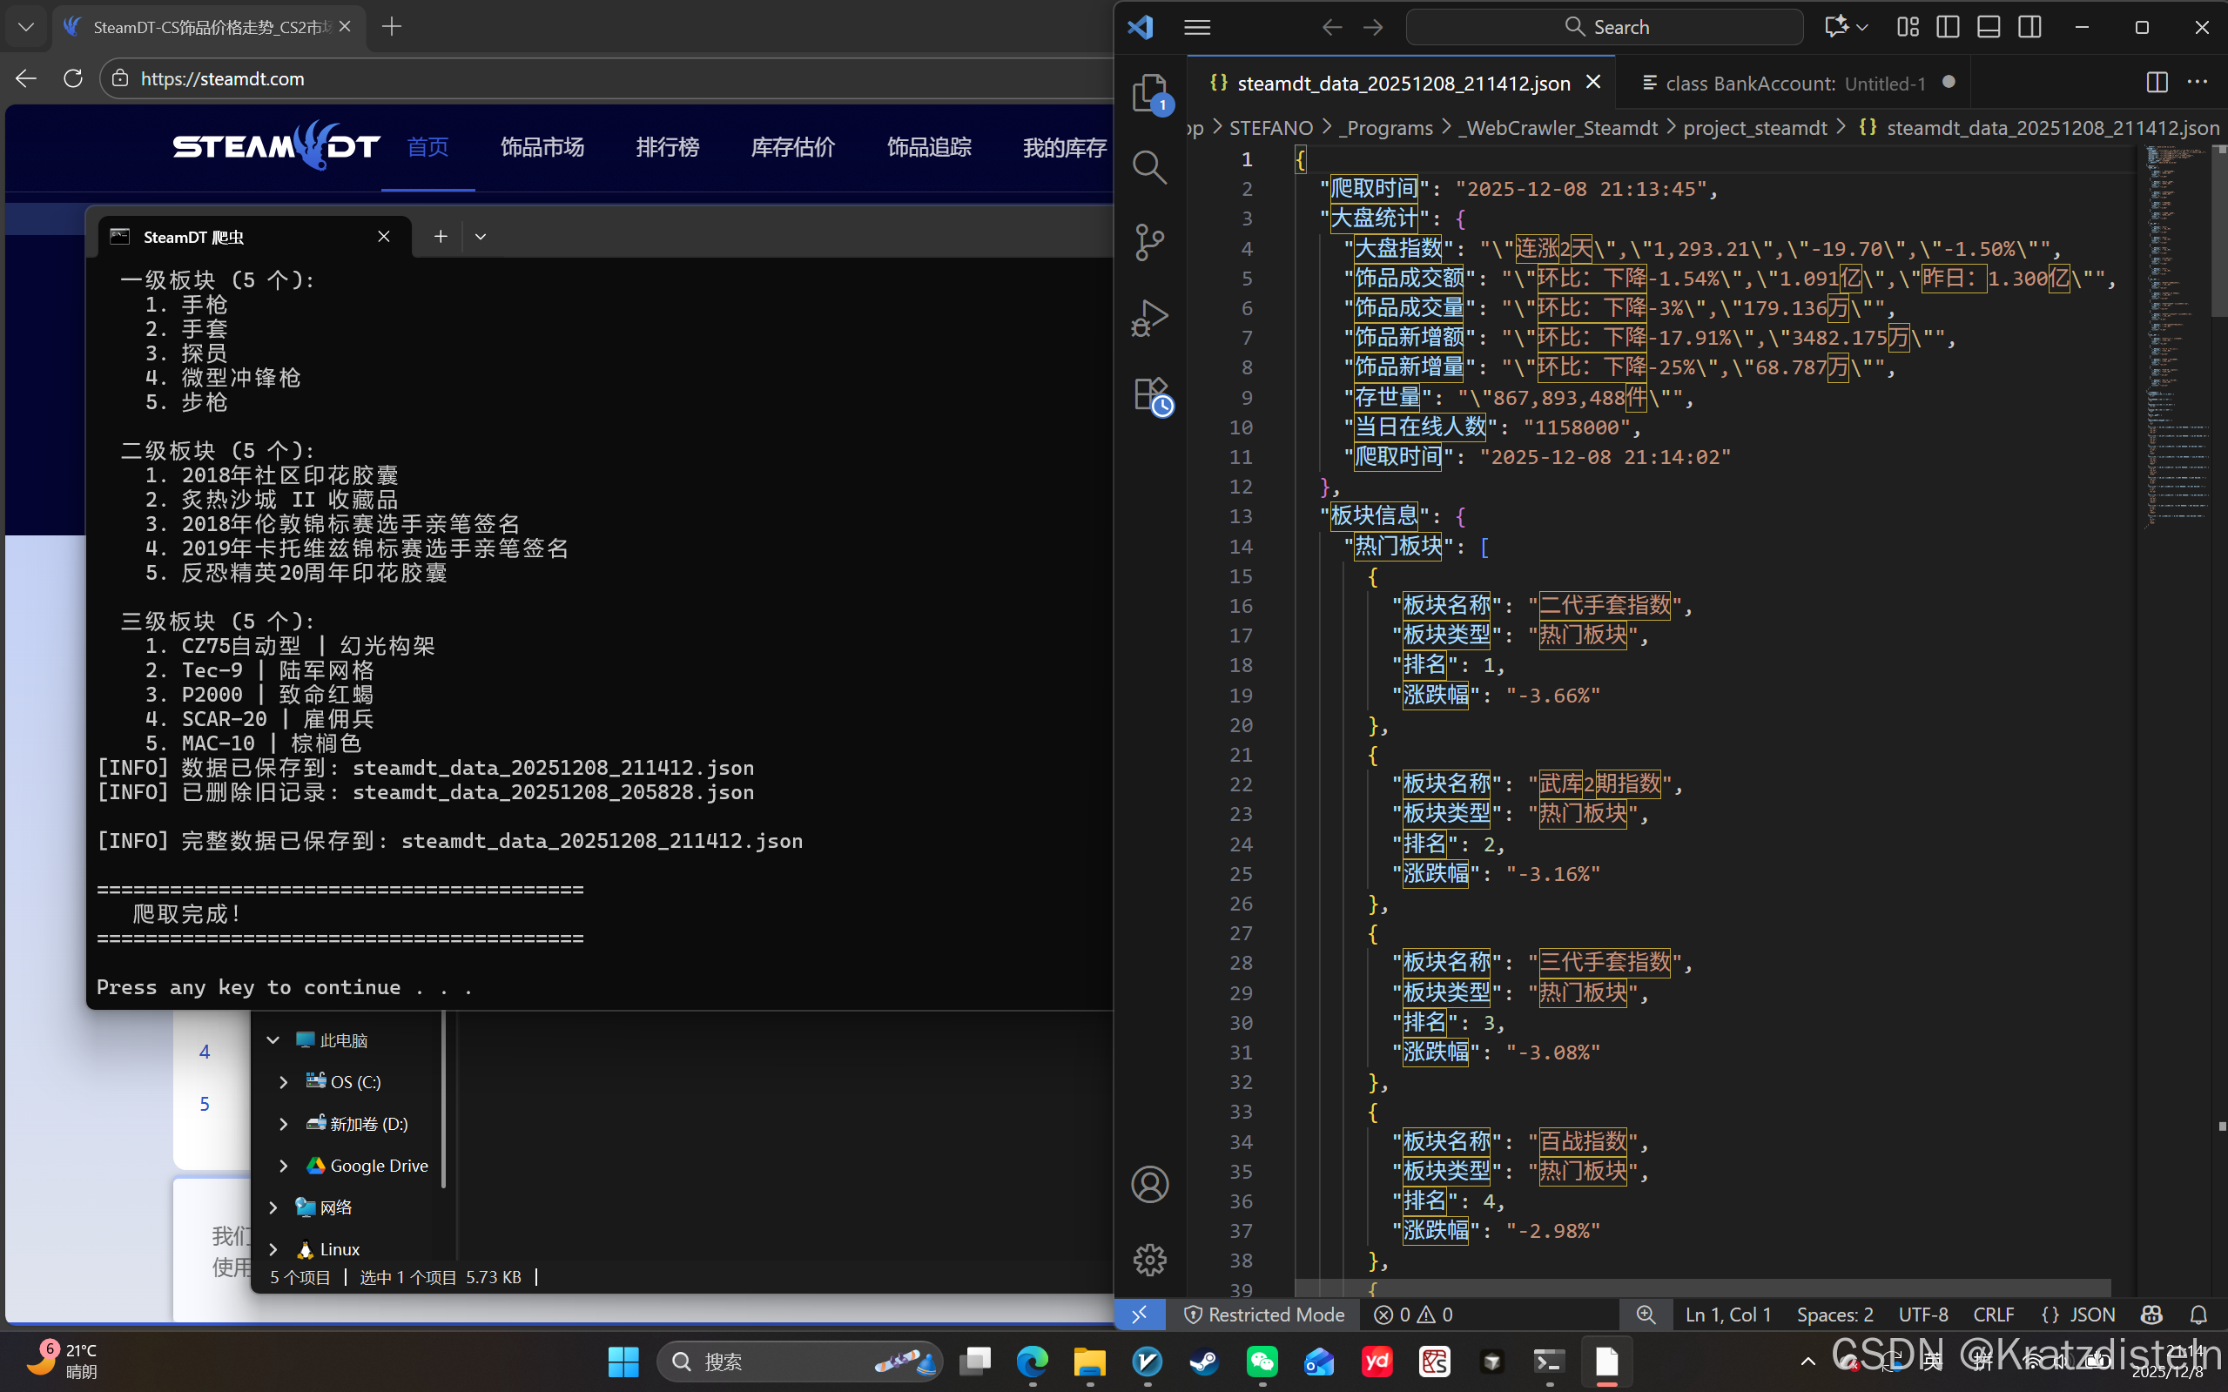Expand the OS (C:) drive node
The width and height of the screenshot is (2228, 1392).
click(284, 1082)
